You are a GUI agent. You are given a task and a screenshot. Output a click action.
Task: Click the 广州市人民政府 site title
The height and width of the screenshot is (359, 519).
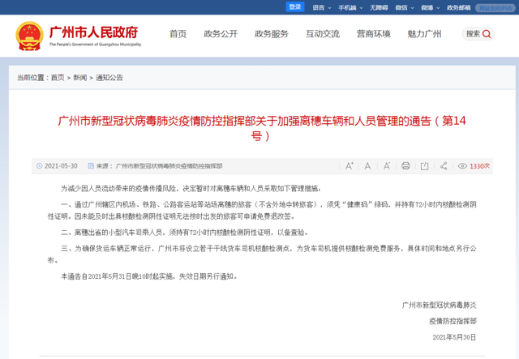pos(94,32)
